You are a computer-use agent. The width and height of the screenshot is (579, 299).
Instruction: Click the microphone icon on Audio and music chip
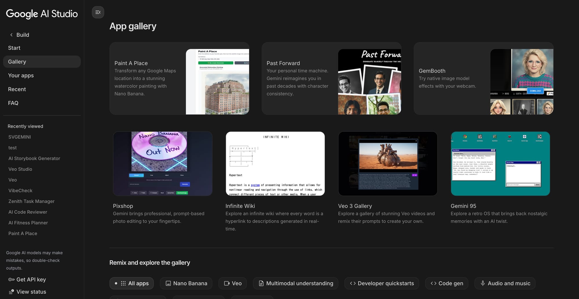(482, 283)
